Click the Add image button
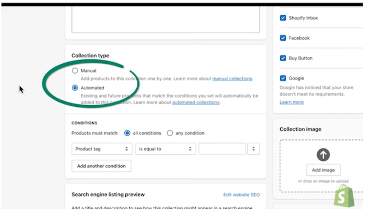 click(323, 170)
